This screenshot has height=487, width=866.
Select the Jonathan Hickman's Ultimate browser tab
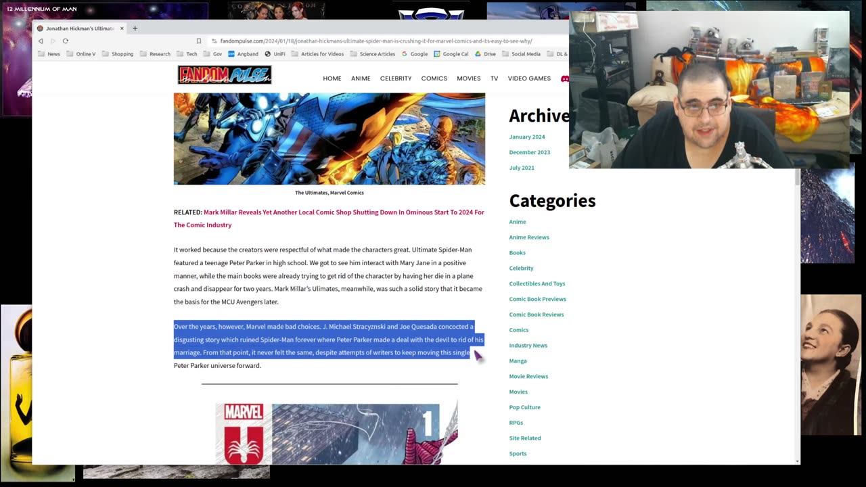(x=80, y=28)
